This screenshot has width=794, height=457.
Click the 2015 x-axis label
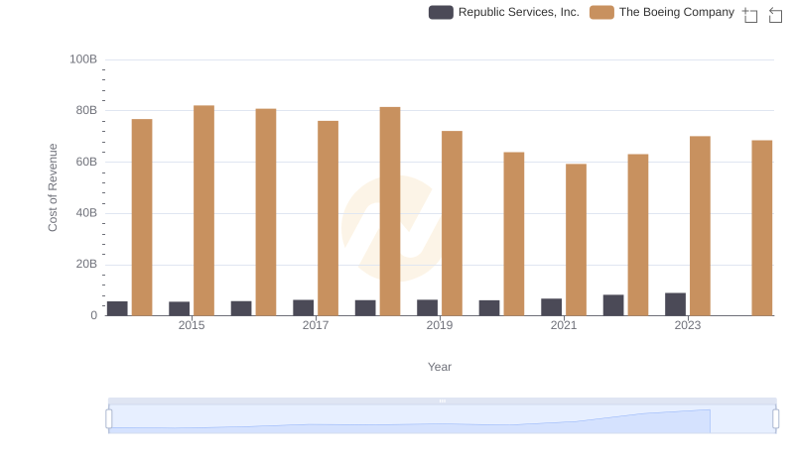pos(192,325)
